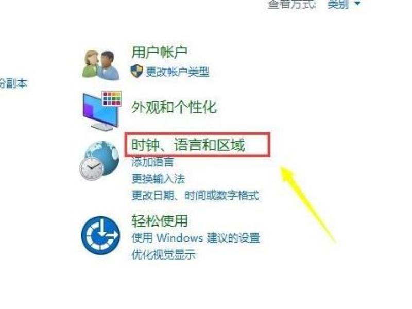412x309 pixels.
Task: Click the shield icon beside 更改帐户类型
Action: [x=136, y=71]
